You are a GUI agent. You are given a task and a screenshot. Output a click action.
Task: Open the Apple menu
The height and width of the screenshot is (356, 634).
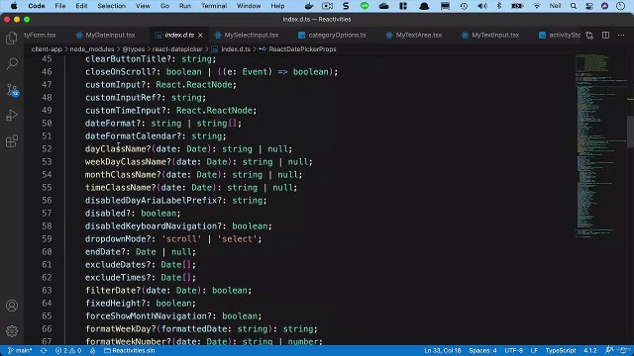[x=14, y=6]
